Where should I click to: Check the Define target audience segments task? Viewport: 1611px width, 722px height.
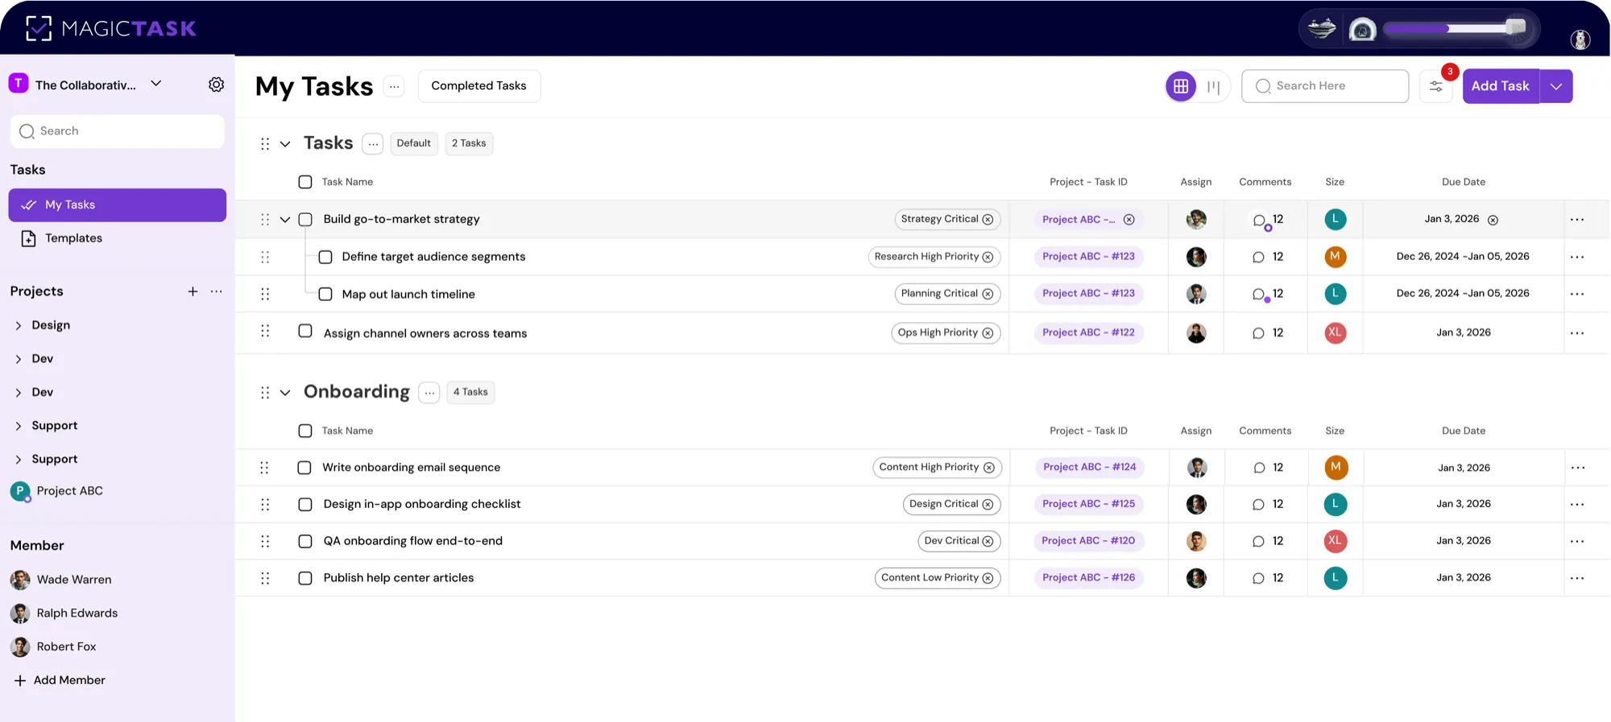tap(325, 257)
